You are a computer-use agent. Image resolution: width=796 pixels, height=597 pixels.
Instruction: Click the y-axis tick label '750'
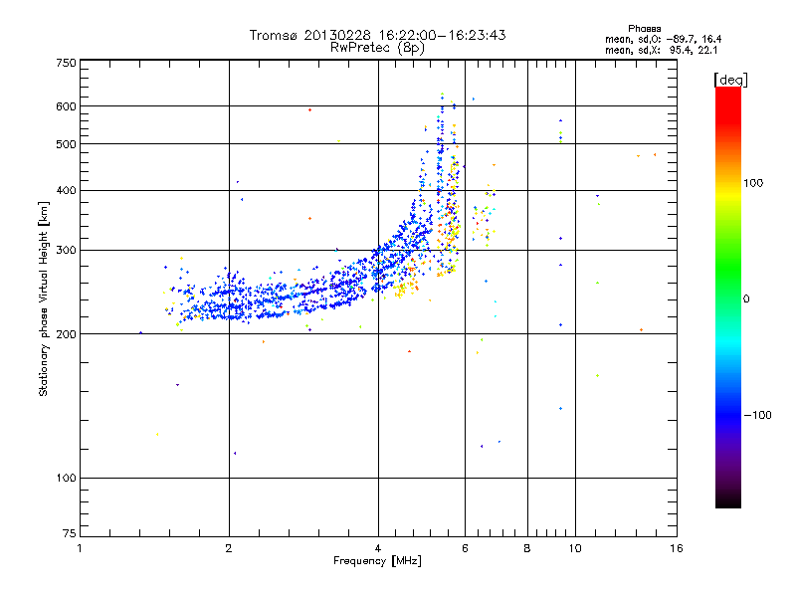[x=67, y=63]
